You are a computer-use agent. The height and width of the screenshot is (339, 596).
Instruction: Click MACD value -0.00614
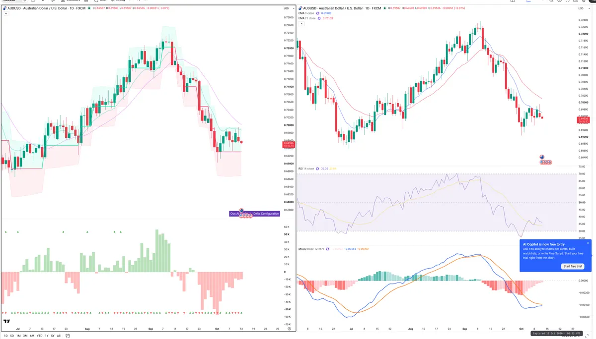coord(350,248)
